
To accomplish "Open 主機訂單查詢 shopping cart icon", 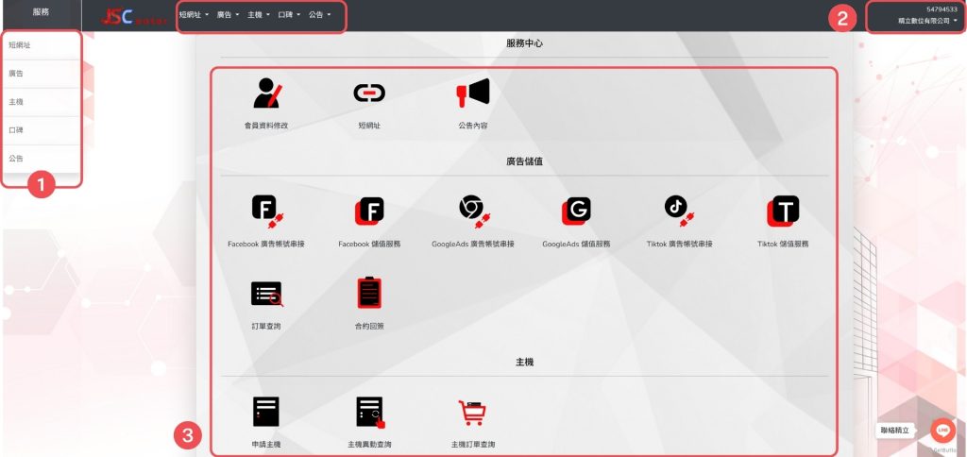I will click(x=472, y=413).
